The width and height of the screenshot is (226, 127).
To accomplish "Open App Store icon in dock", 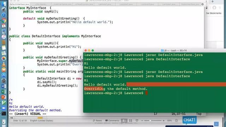I will pos(4,75).
